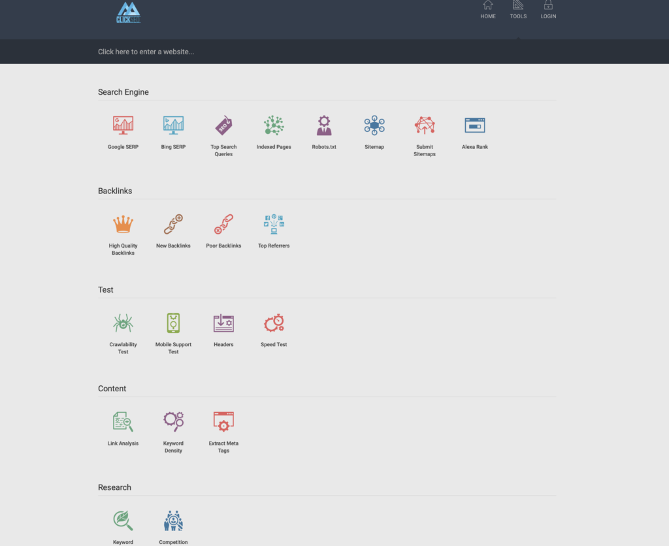Screen dimensions: 669x546
Task: Open the Speed Test gears icon
Action: 274,323
